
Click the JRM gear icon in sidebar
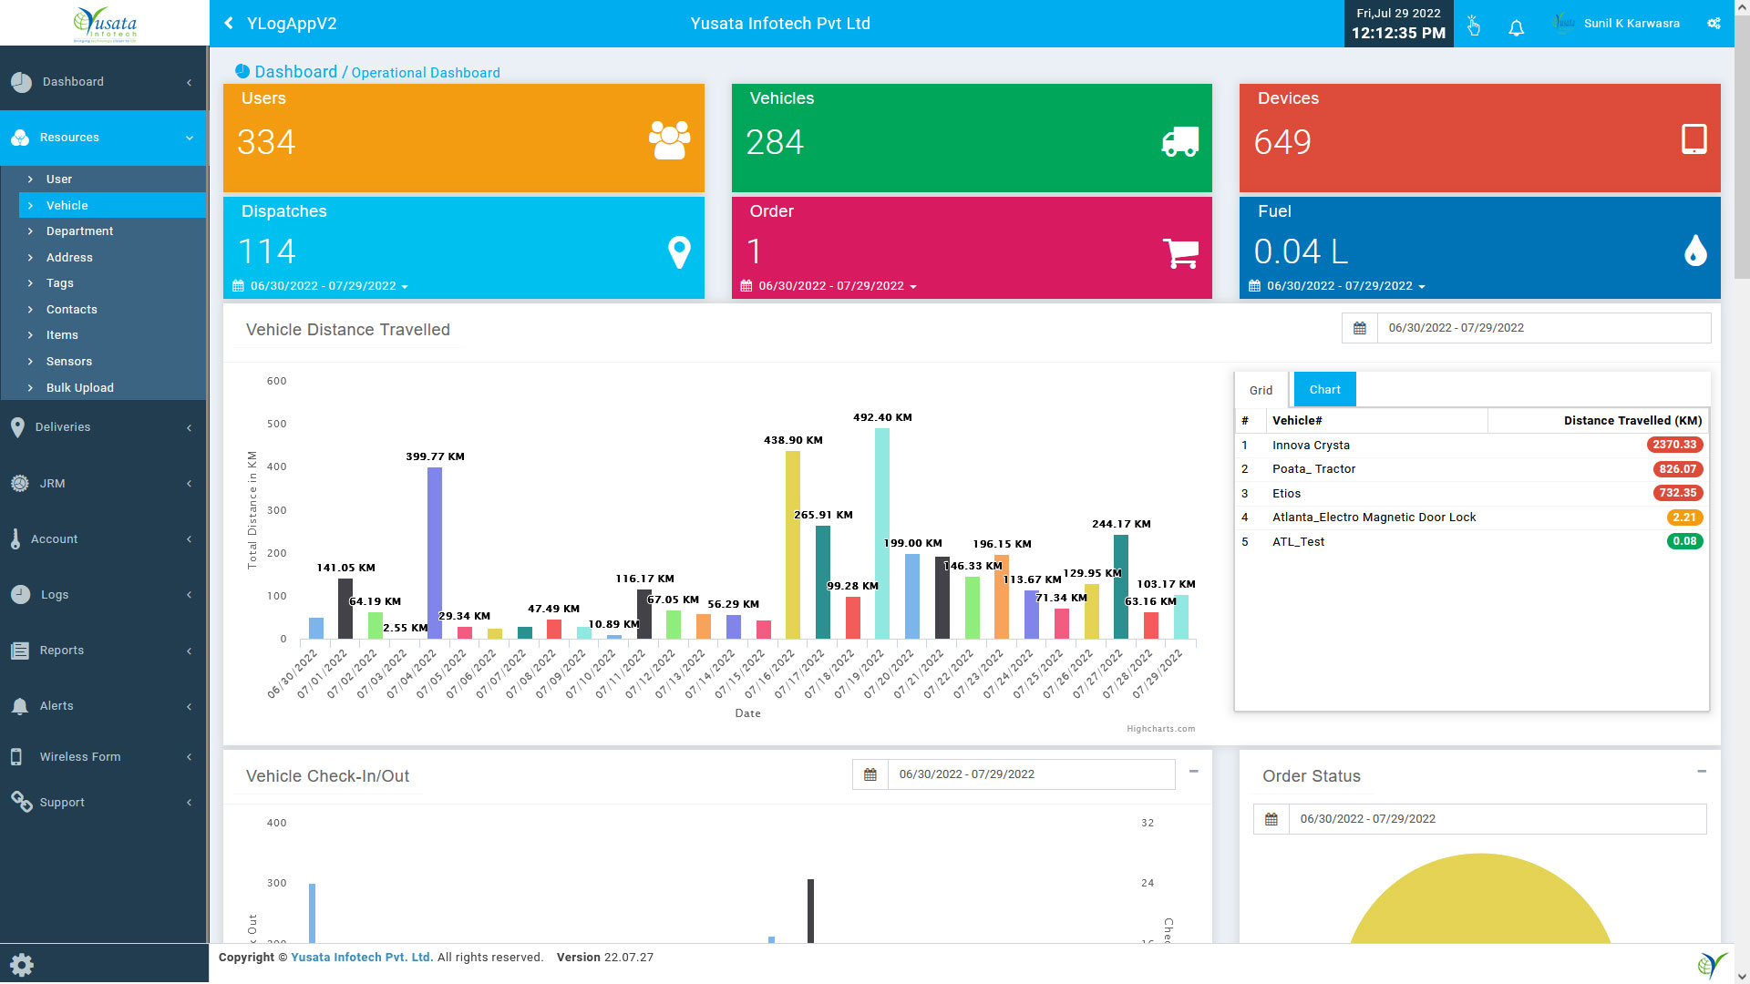[x=19, y=484]
